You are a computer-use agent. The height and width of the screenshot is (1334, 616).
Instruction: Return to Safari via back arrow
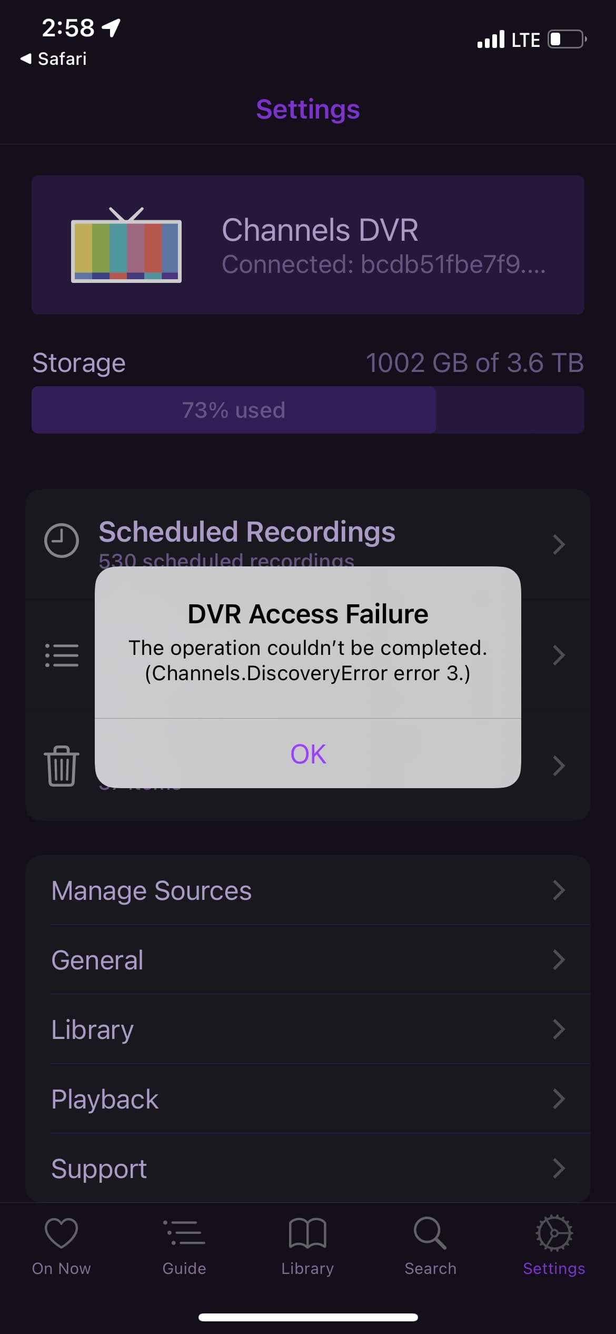[x=53, y=58]
